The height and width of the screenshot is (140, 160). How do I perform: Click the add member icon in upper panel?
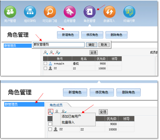[46, 53]
